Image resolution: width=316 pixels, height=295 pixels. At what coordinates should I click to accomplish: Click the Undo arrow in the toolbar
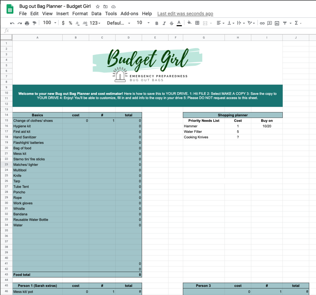[x=12, y=23]
